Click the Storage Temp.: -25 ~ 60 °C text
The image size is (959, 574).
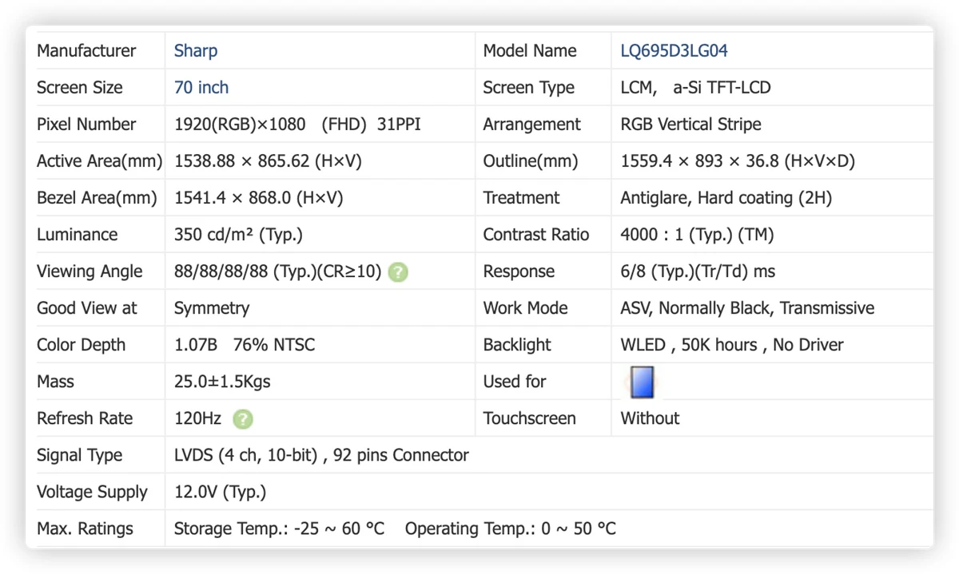click(279, 528)
